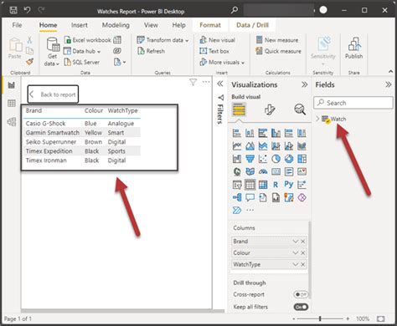Switch to the Data / Drill tab
The image size is (397, 326).
[x=252, y=25]
